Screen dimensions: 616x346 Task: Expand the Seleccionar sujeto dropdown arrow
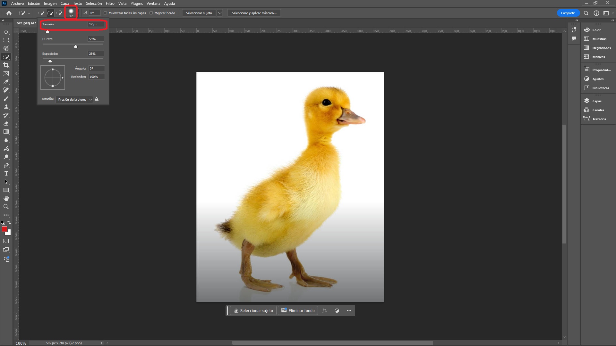point(220,13)
